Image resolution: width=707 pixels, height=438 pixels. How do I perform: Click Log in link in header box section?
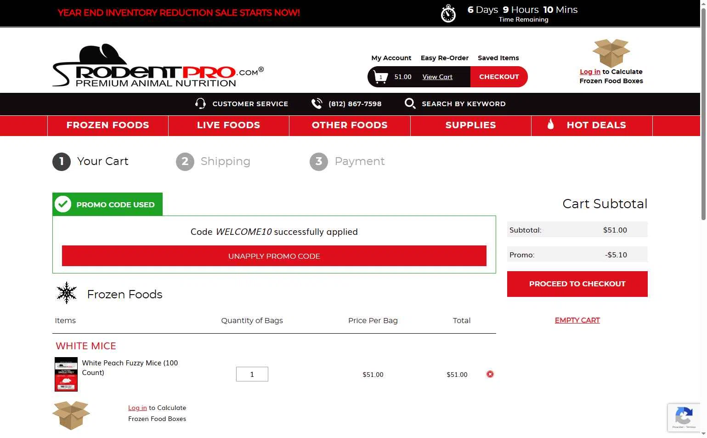tap(590, 72)
